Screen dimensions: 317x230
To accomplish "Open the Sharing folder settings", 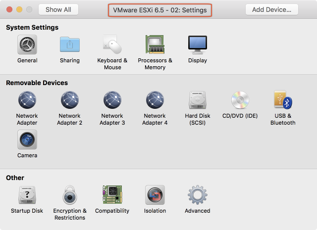I will click(x=70, y=45).
